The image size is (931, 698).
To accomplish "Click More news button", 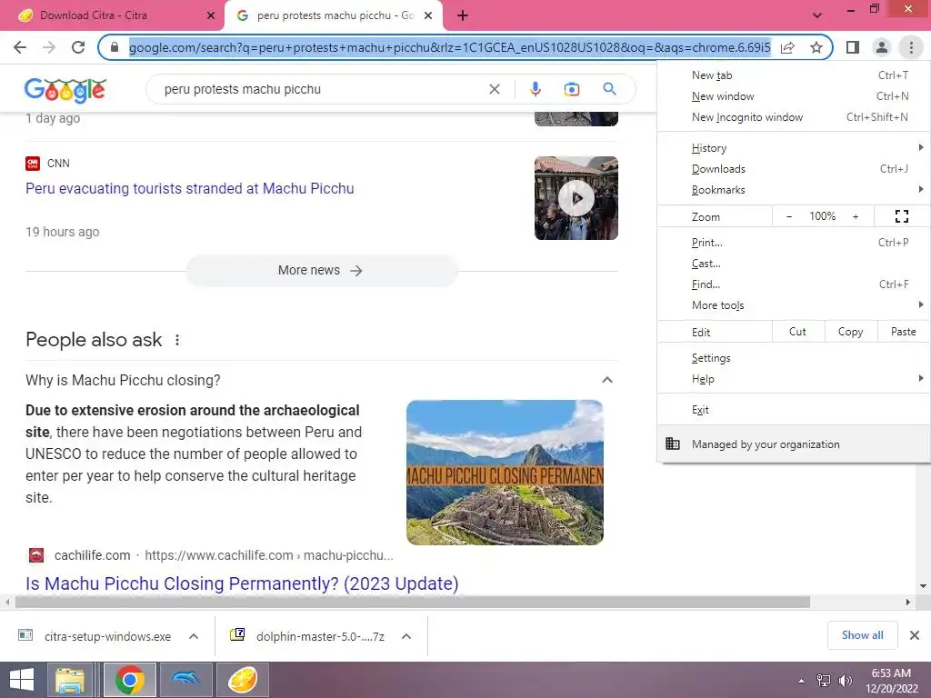I will [x=321, y=271].
